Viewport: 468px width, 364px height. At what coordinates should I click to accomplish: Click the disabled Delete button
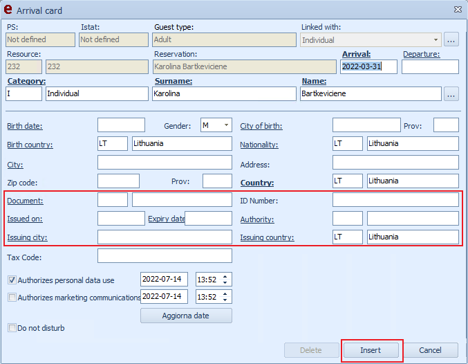[x=311, y=350]
